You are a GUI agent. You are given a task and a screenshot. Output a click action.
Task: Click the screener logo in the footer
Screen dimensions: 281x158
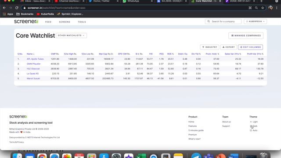point(18,116)
